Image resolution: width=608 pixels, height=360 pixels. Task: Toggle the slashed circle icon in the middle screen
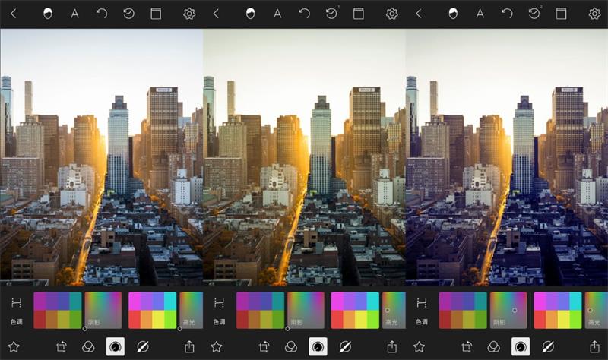pyautogui.click(x=344, y=346)
